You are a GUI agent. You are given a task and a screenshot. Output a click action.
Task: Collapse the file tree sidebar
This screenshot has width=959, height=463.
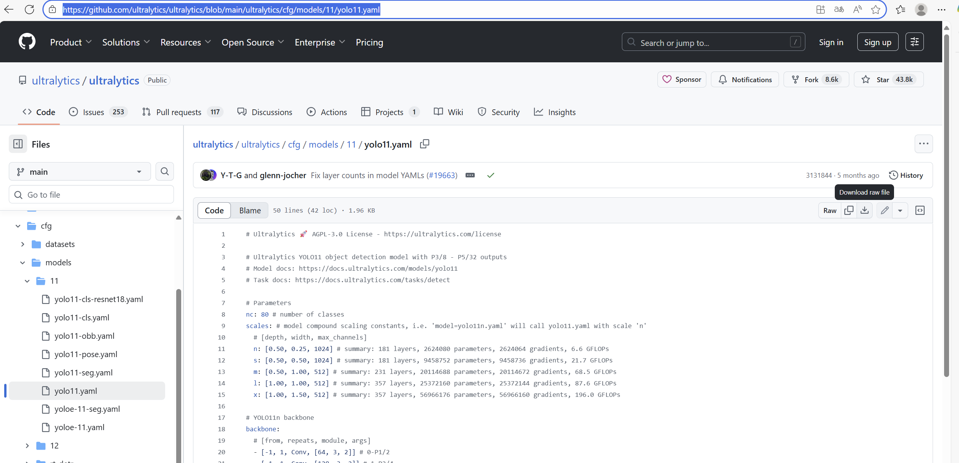click(18, 144)
